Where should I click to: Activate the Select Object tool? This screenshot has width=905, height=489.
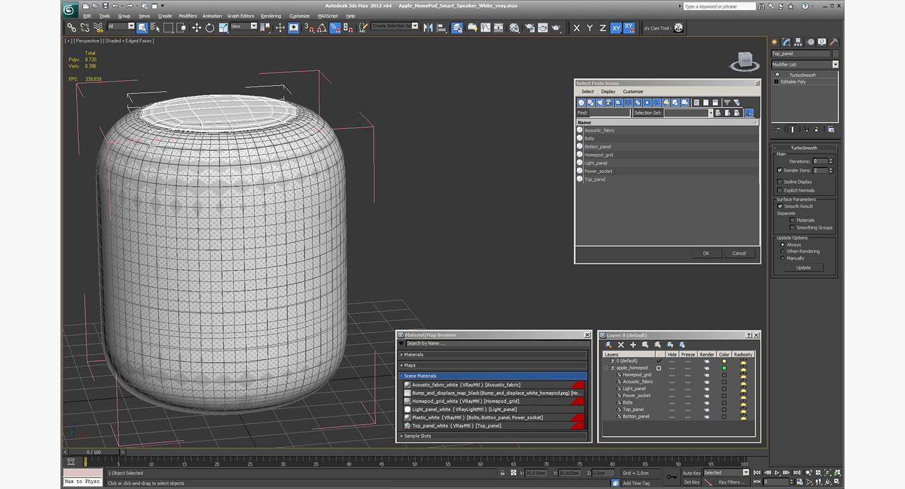coord(142,28)
